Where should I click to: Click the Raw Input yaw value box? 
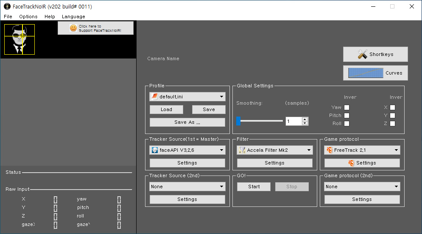119,200
